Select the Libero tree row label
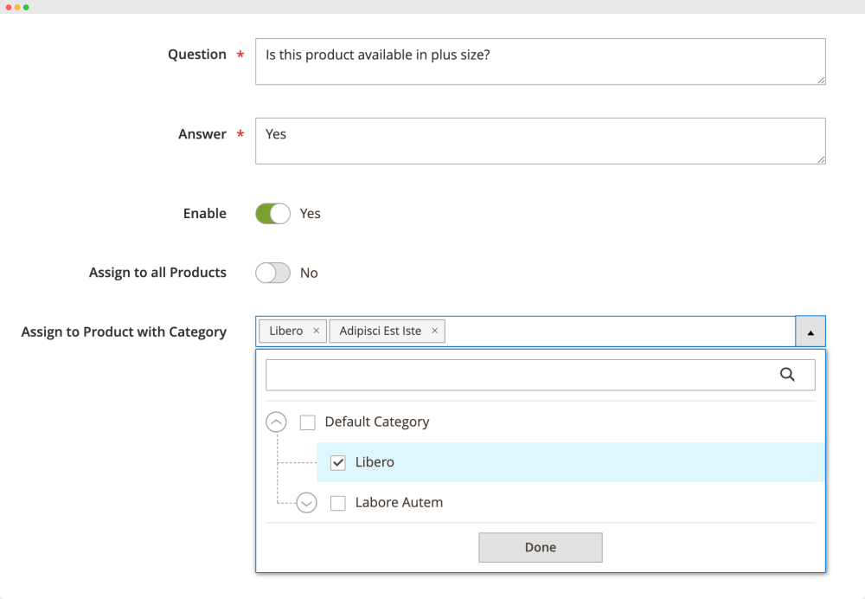The width and height of the screenshot is (865, 599). pos(375,462)
